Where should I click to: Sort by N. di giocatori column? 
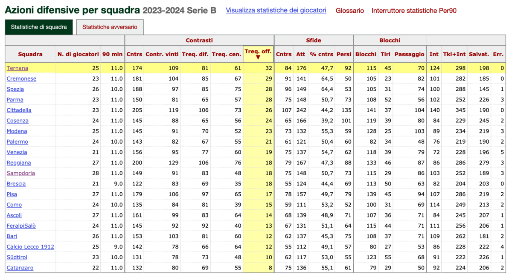click(x=78, y=54)
